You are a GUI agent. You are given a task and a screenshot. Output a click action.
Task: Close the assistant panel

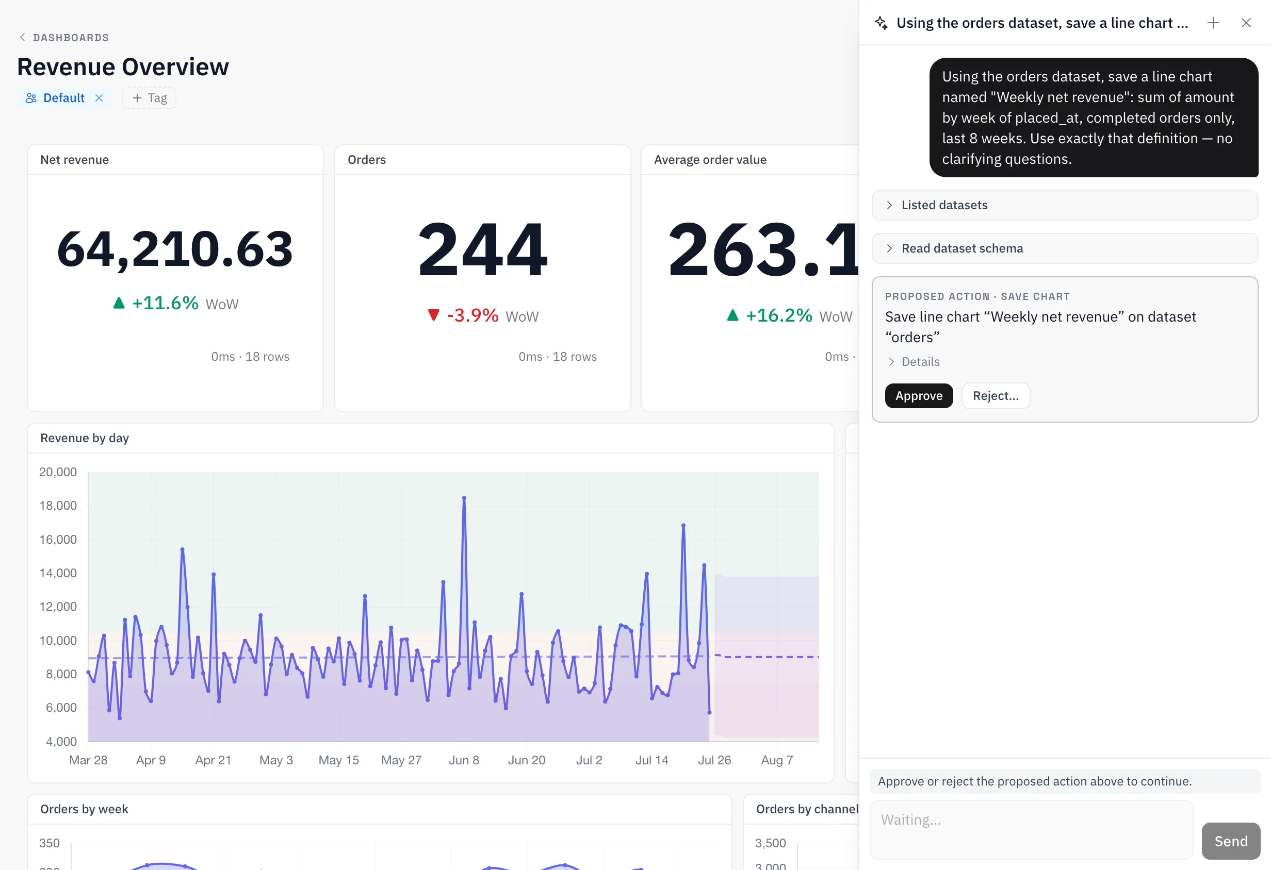(x=1246, y=23)
